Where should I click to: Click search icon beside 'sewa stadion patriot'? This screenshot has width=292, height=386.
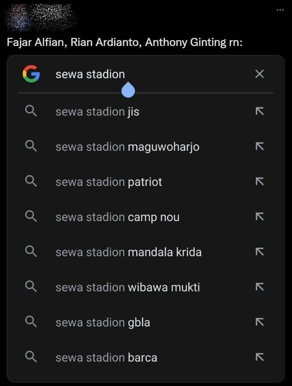pyautogui.click(x=31, y=181)
